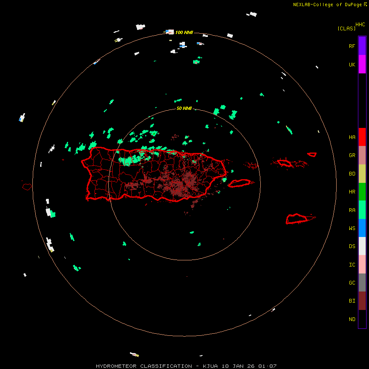
Task: Click the UK legend label
Action: 352,64
